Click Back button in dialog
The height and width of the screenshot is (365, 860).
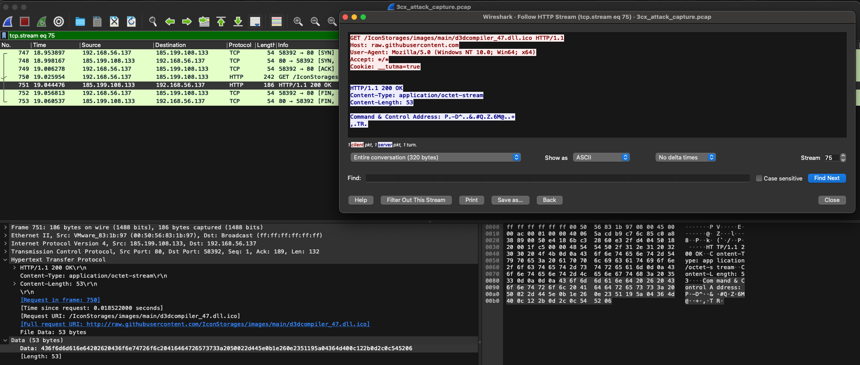(x=550, y=200)
